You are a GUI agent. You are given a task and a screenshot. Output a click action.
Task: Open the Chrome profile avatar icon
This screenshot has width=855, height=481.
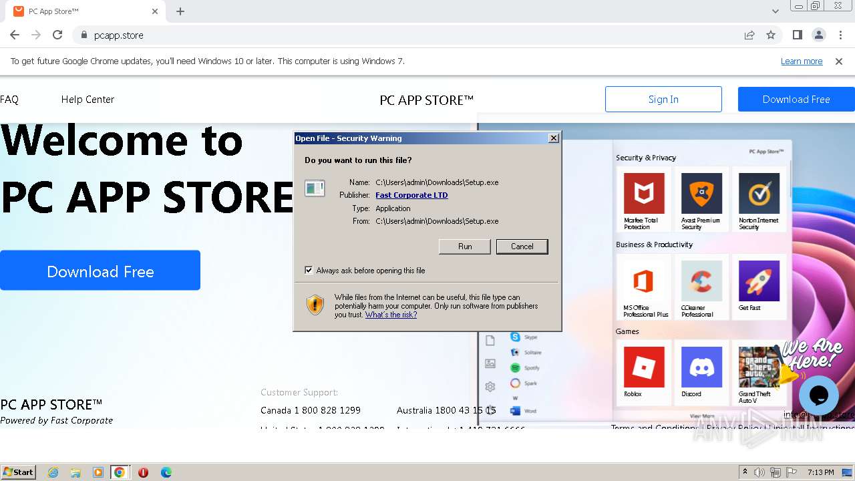[819, 35]
